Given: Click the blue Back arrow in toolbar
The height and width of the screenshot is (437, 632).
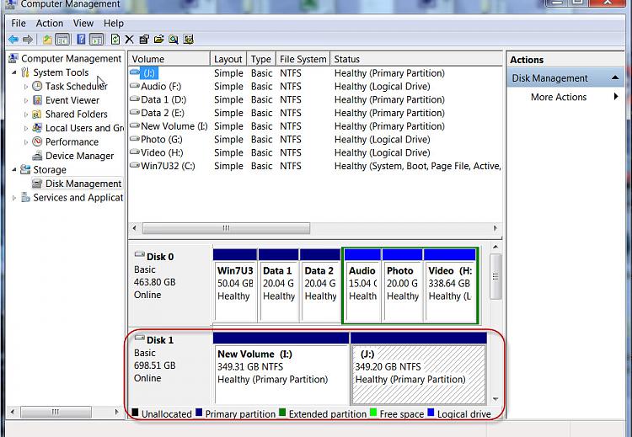Looking at the screenshot, I should (13, 40).
